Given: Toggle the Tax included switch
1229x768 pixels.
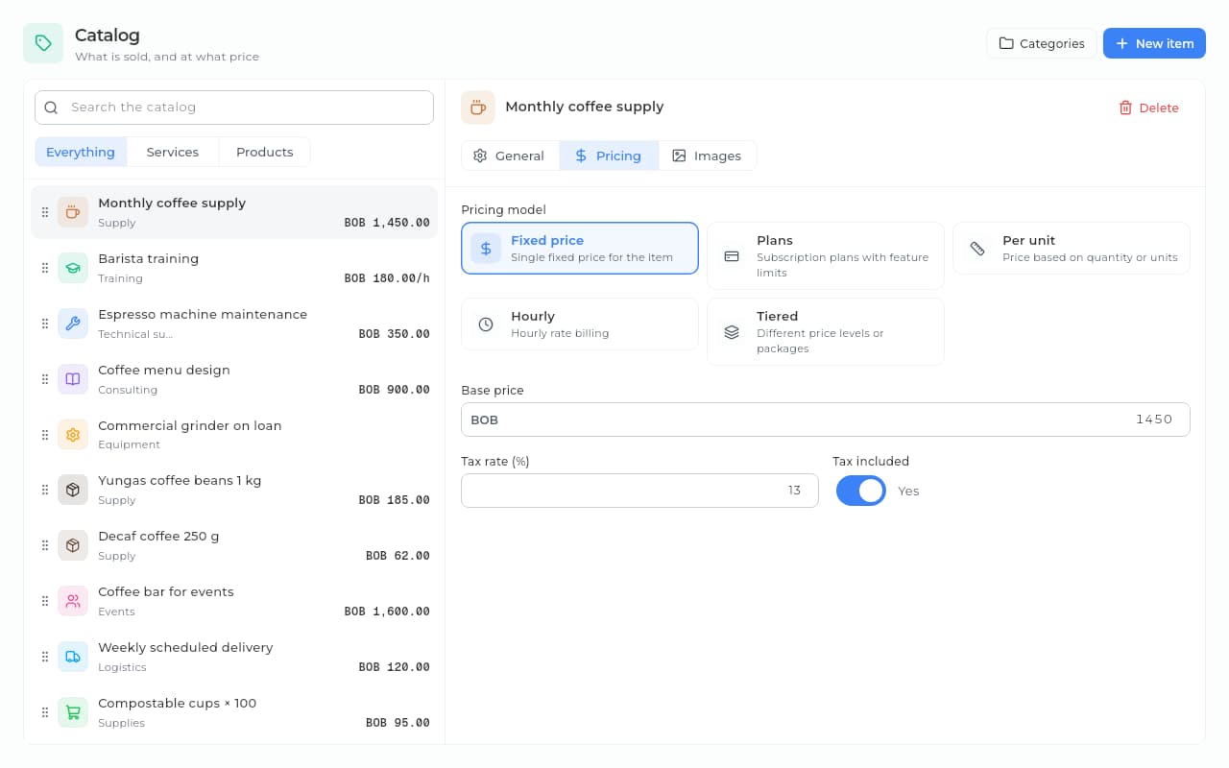Looking at the screenshot, I should [861, 491].
